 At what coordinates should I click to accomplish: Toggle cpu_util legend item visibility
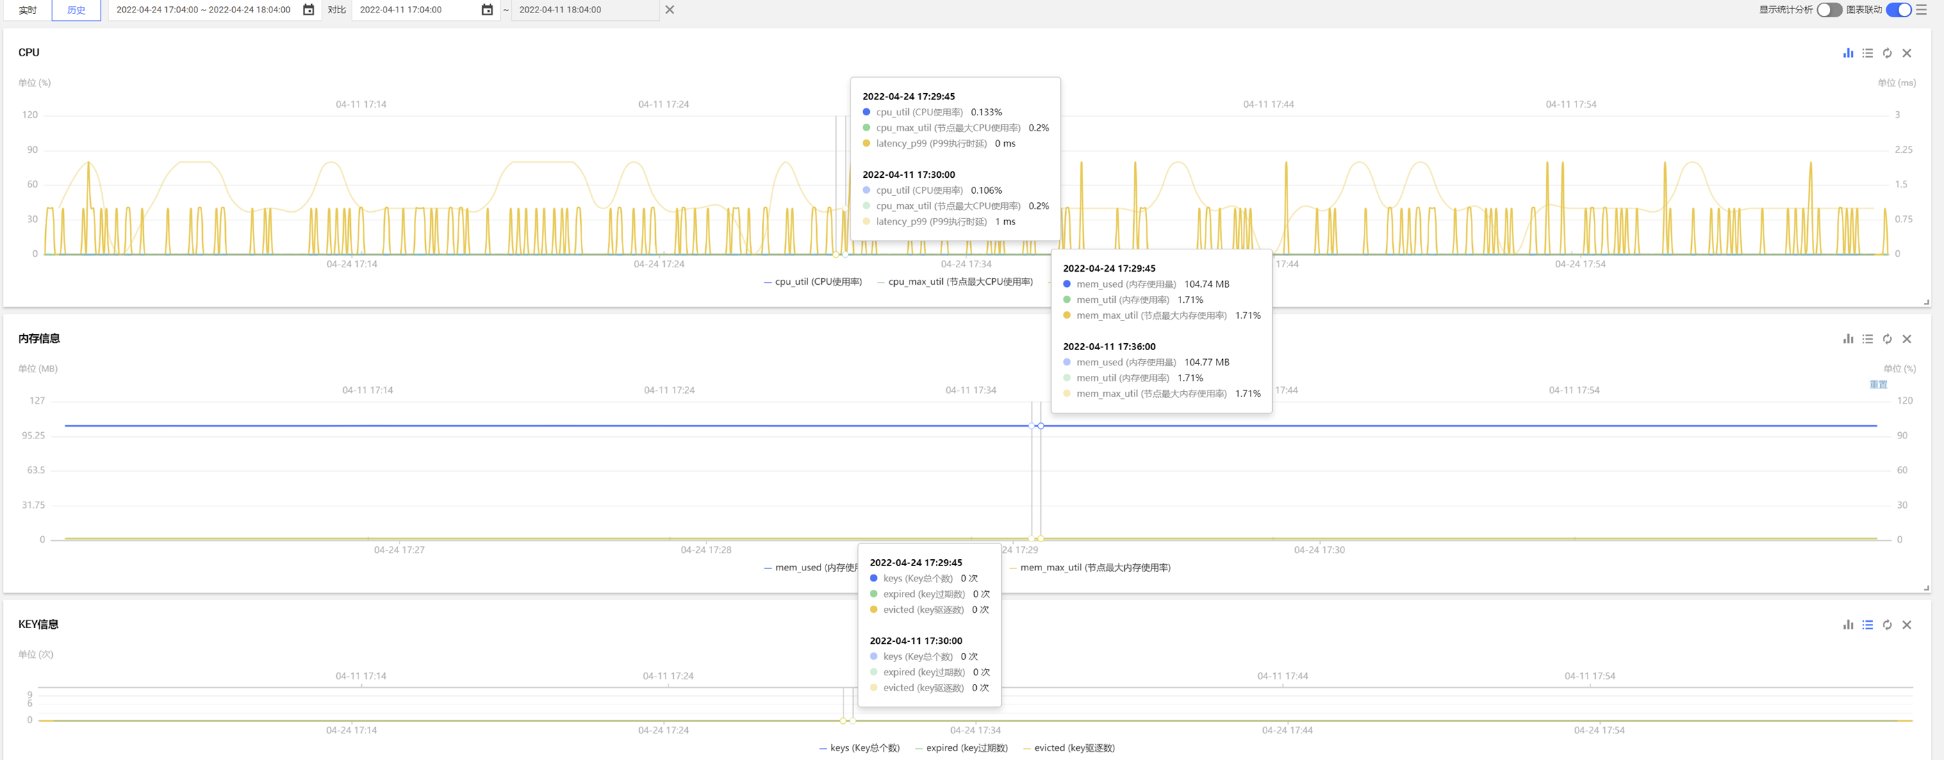click(813, 281)
